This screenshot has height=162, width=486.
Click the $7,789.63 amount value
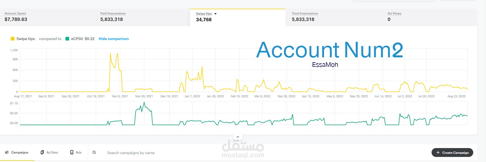tap(16, 19)
